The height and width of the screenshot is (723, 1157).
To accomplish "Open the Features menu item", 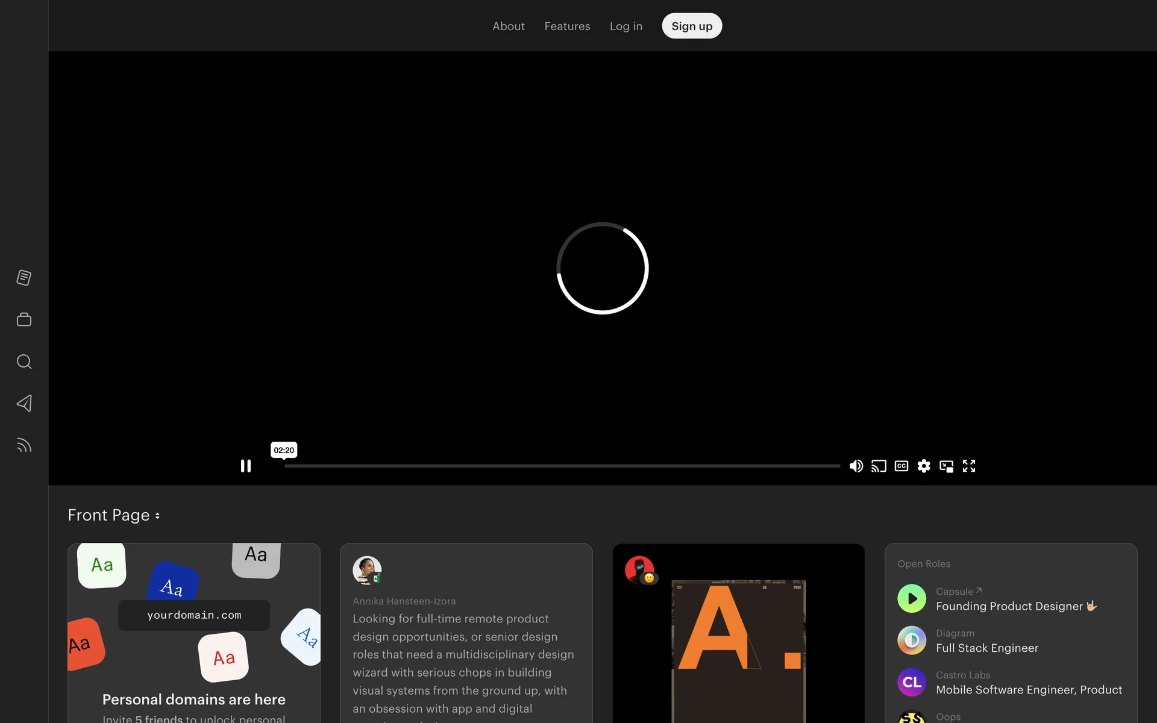I will point(567,26).
